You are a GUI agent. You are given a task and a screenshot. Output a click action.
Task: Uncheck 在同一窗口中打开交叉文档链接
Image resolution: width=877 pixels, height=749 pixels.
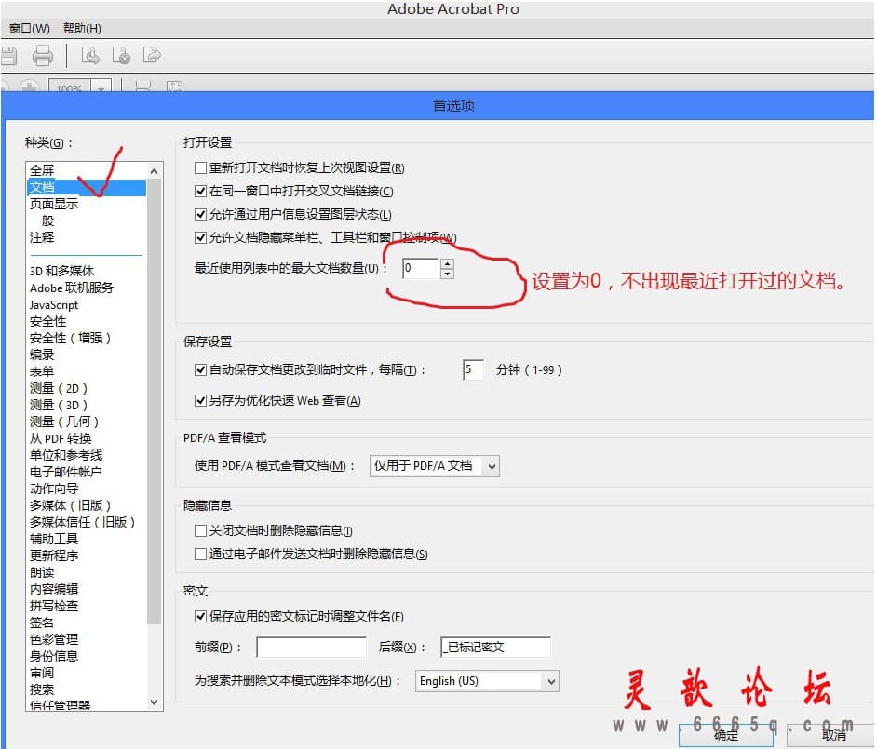pos(200,191)
